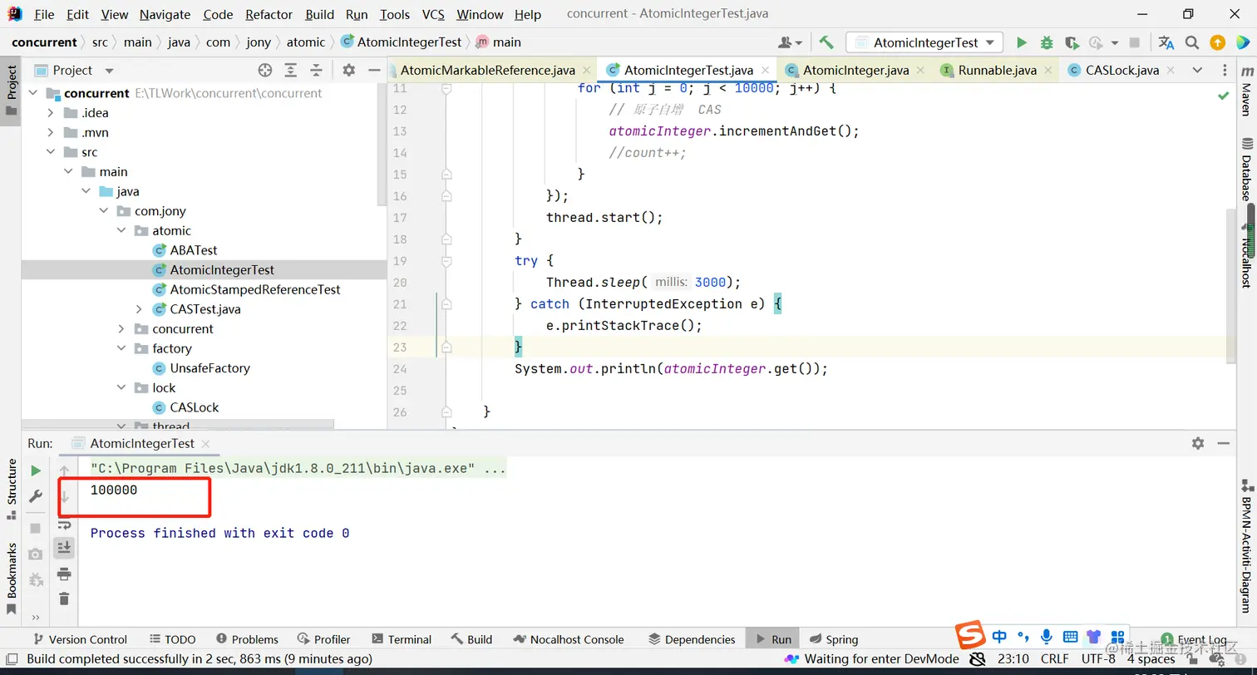Select UnsafeFactory class in tree
This screenshot has width=1257, height=675.
(209, 368)
